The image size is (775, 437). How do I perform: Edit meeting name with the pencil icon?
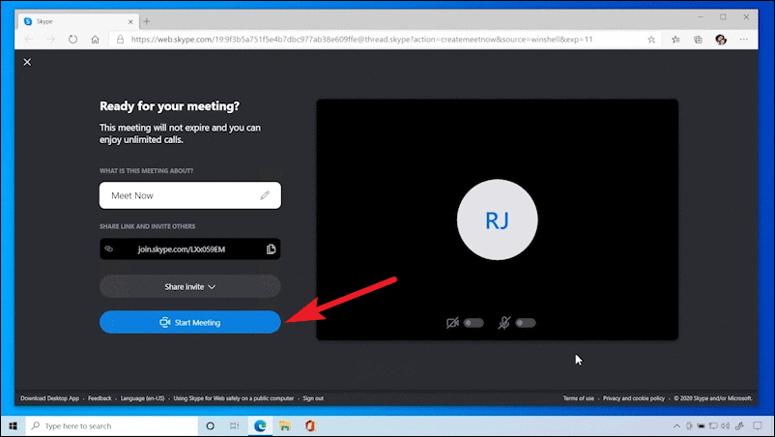[x=265, y=195]
